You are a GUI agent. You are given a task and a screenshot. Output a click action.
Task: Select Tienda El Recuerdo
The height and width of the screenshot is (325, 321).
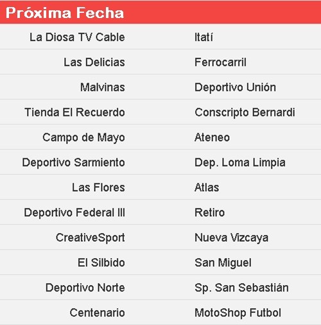[x=74, y=113]
